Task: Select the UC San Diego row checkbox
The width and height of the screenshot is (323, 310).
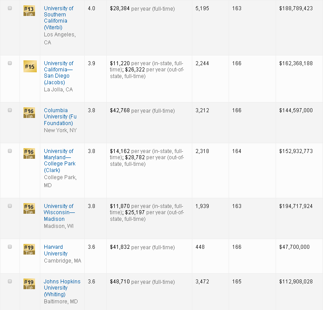Action: click(x=10, y=63)
